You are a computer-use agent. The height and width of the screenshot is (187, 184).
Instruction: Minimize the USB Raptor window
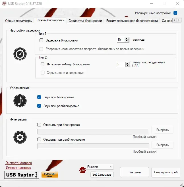pos(152,4)
